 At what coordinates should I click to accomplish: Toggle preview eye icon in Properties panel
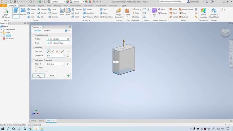(x=69, y=31)
